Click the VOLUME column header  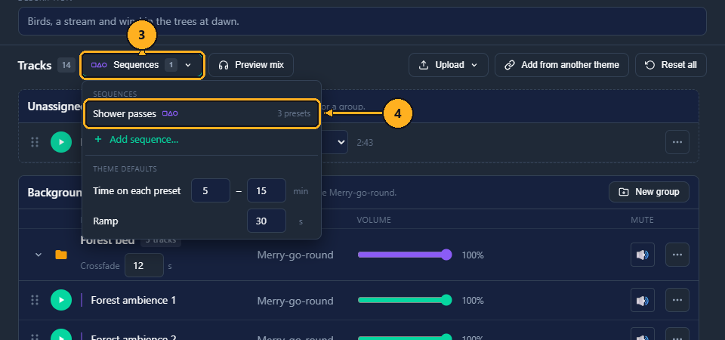click(x=374, y=220)
